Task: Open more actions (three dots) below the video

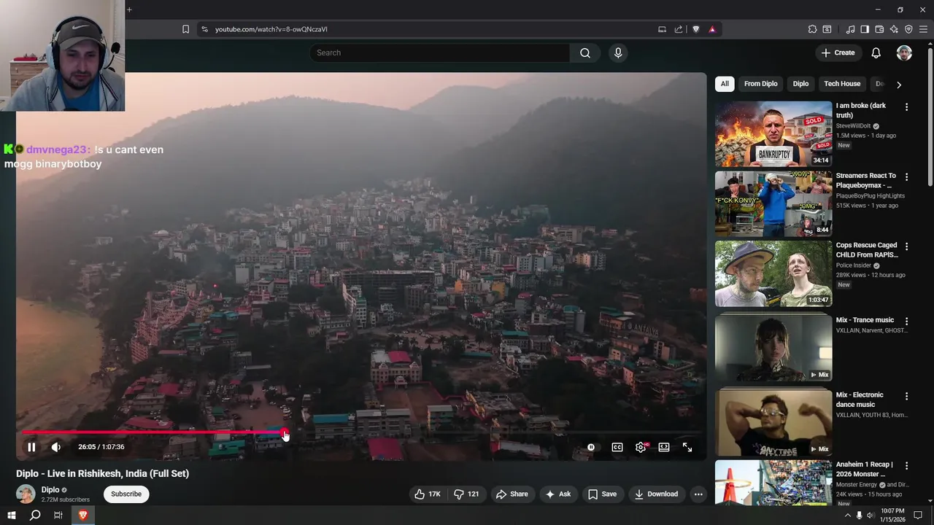Action: (698, 494)
